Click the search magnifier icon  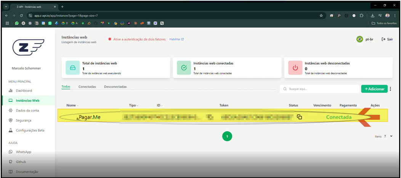coord(285,89)
